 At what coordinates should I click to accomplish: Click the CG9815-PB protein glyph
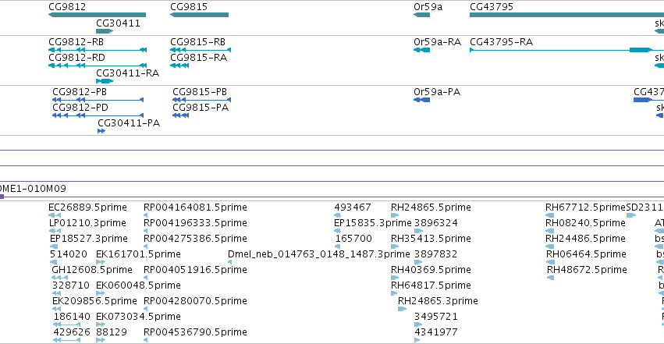[x=201, y=100]
